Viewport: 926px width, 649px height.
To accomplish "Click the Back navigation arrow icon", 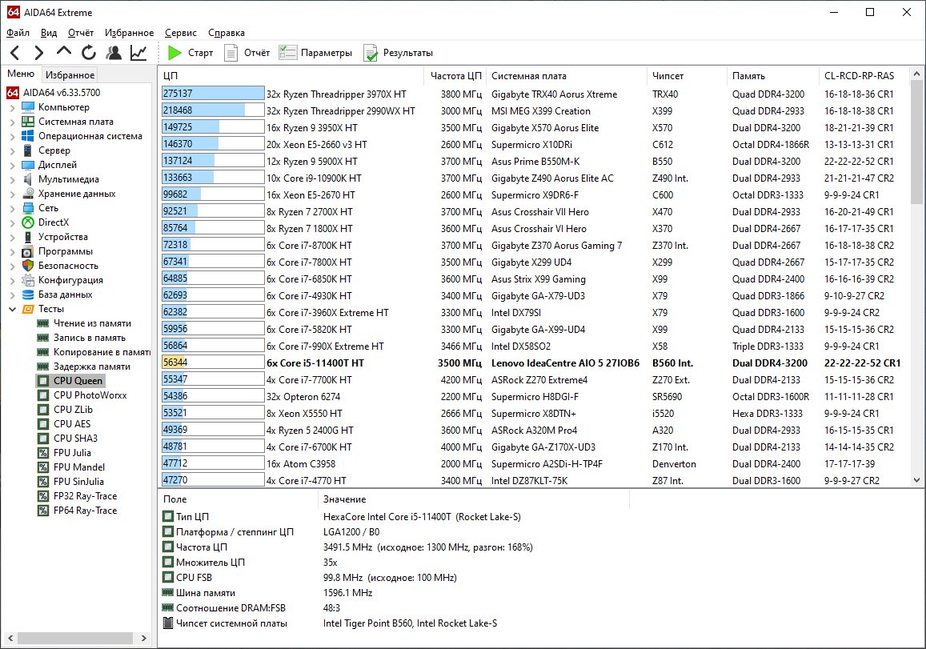I will point(15,53).
